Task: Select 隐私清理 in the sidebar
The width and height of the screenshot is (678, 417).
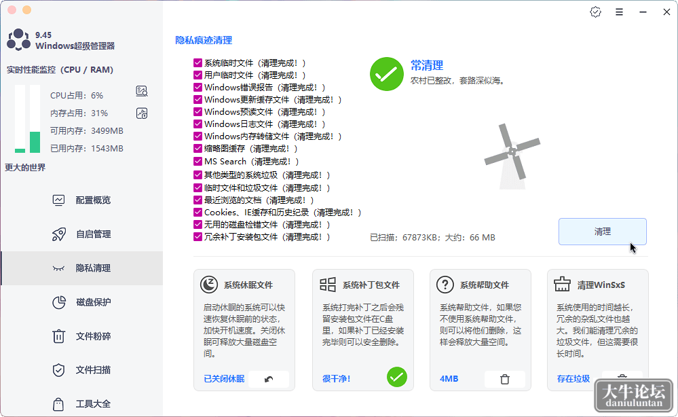Action: pyautogui.click(x=82, y=268)
